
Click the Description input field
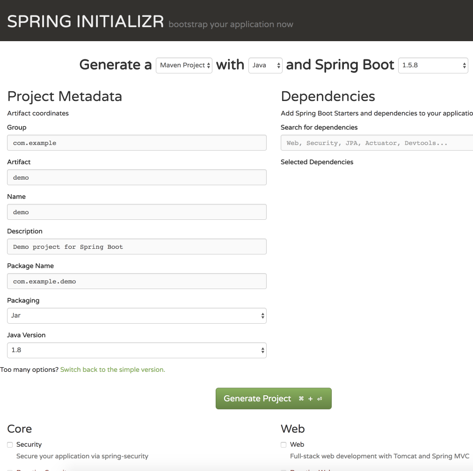tap(137, 246)
